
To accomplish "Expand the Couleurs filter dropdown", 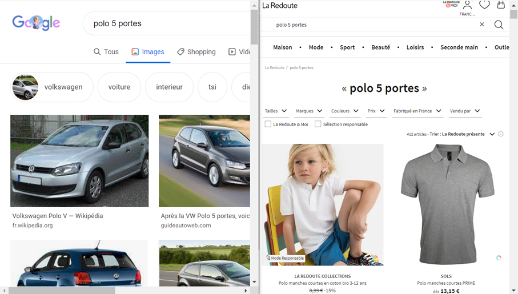I will [345, 111].
